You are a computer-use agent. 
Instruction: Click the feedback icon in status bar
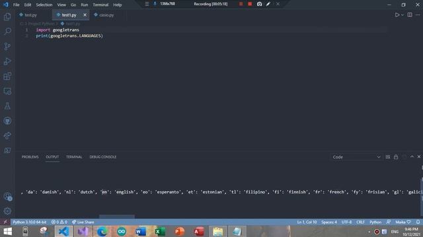coord(389,222)
